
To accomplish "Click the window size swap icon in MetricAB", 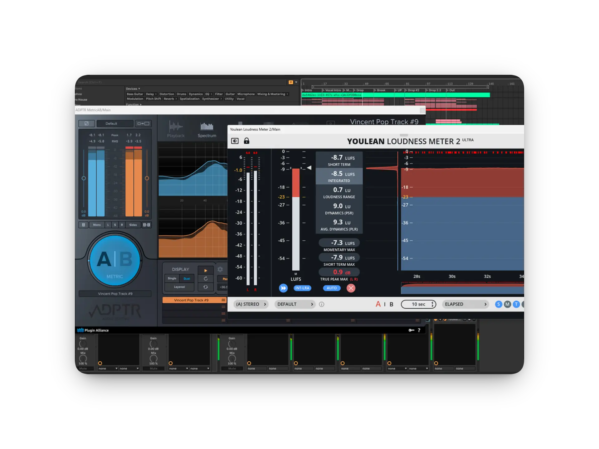I will pyautogui.click(x=143, y=123).
